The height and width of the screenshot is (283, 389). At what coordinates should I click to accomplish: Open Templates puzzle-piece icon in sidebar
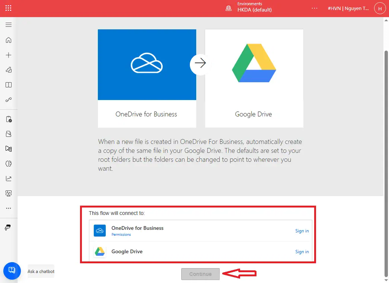click(9, 70)
